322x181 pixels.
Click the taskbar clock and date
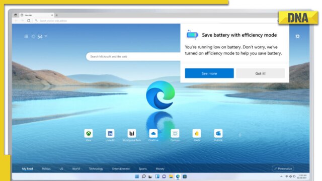coord(302,176)
